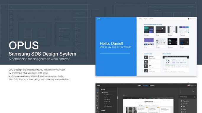Click the Check Box component icon
The height and width of the screenshot is (113, 202).
[x=181, y=104]
